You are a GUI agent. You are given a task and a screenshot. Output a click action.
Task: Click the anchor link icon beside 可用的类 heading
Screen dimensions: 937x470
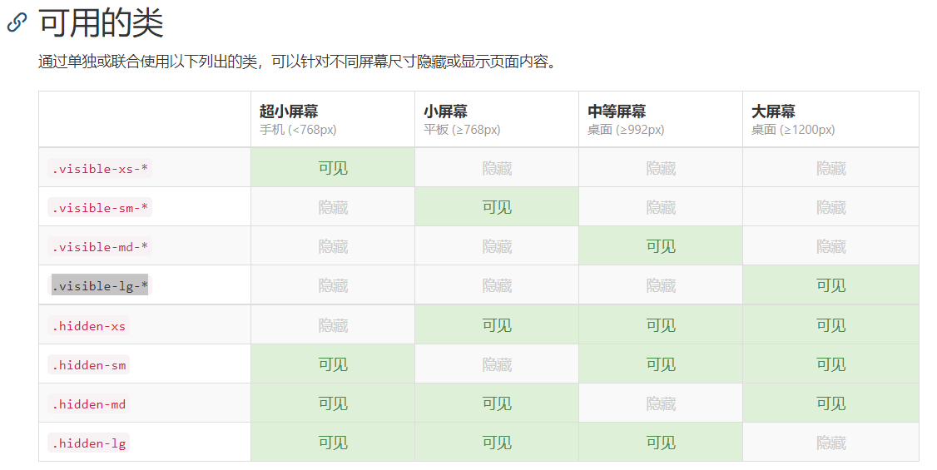17,22
